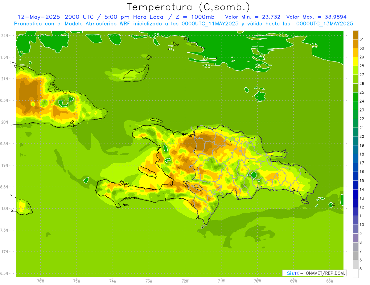Screen dimensions: 370x285
Task: Click the "19N" latitude label
Action: coord(4,165)
